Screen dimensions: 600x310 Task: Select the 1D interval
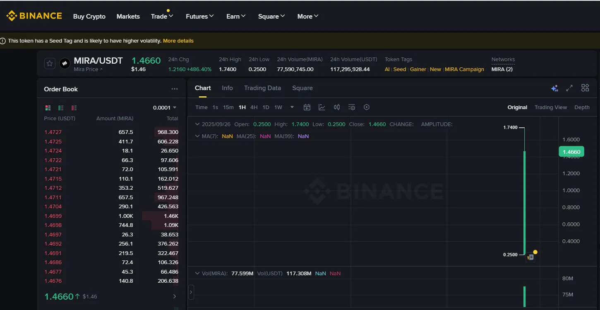266,107
